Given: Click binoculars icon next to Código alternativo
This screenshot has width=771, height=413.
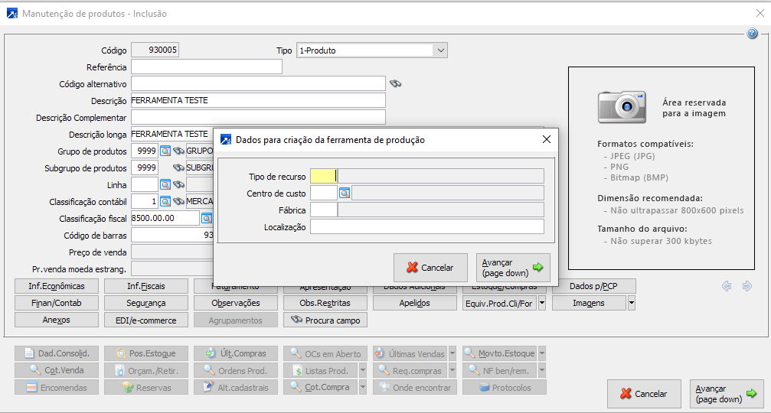Looking at the screenshot, I should click(x=395, y=83).
